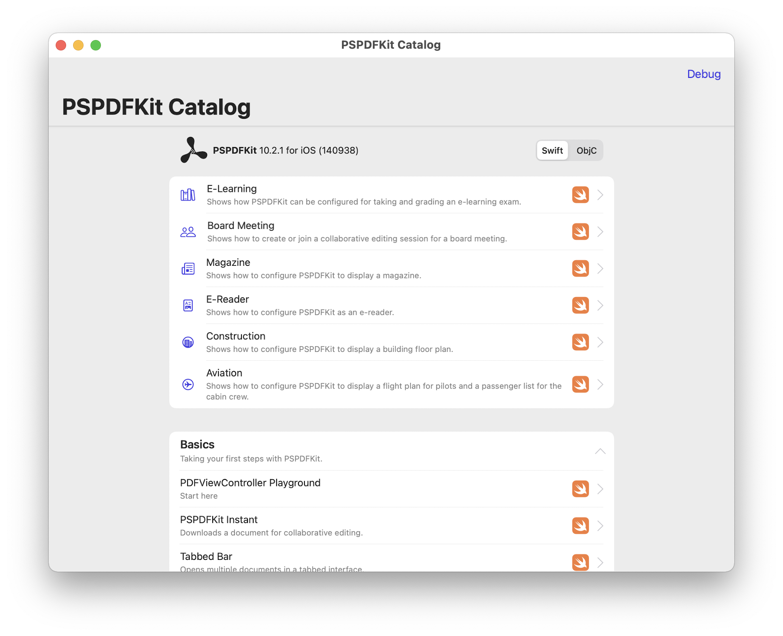Open Board Meeting via its disclosure chevron

pos(600,232)
